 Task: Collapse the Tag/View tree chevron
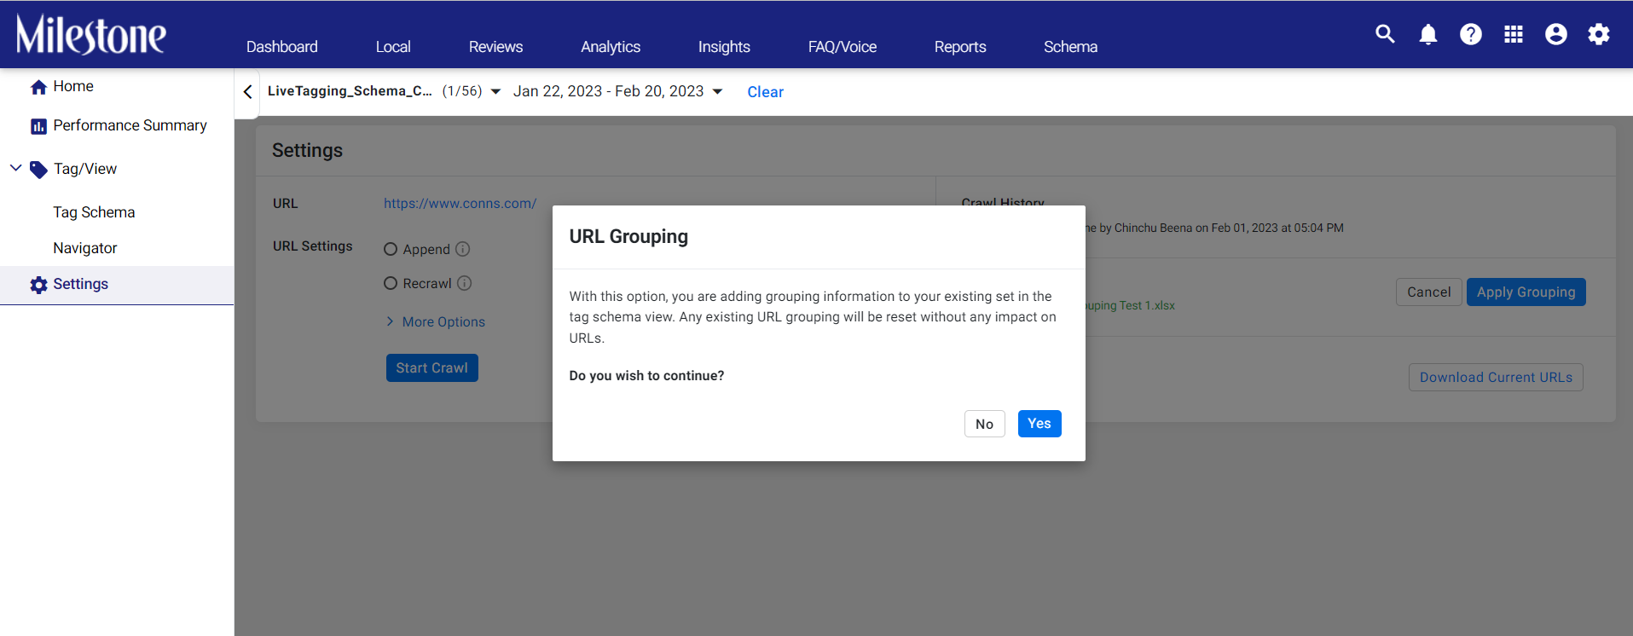click(15, 168)
